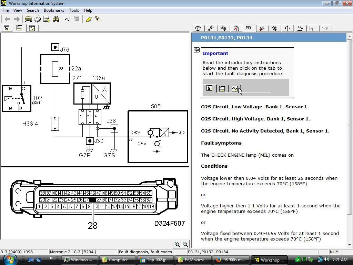Click the back navigation arrow
This screenshot has width=353, height=265.
click(7, 19)
